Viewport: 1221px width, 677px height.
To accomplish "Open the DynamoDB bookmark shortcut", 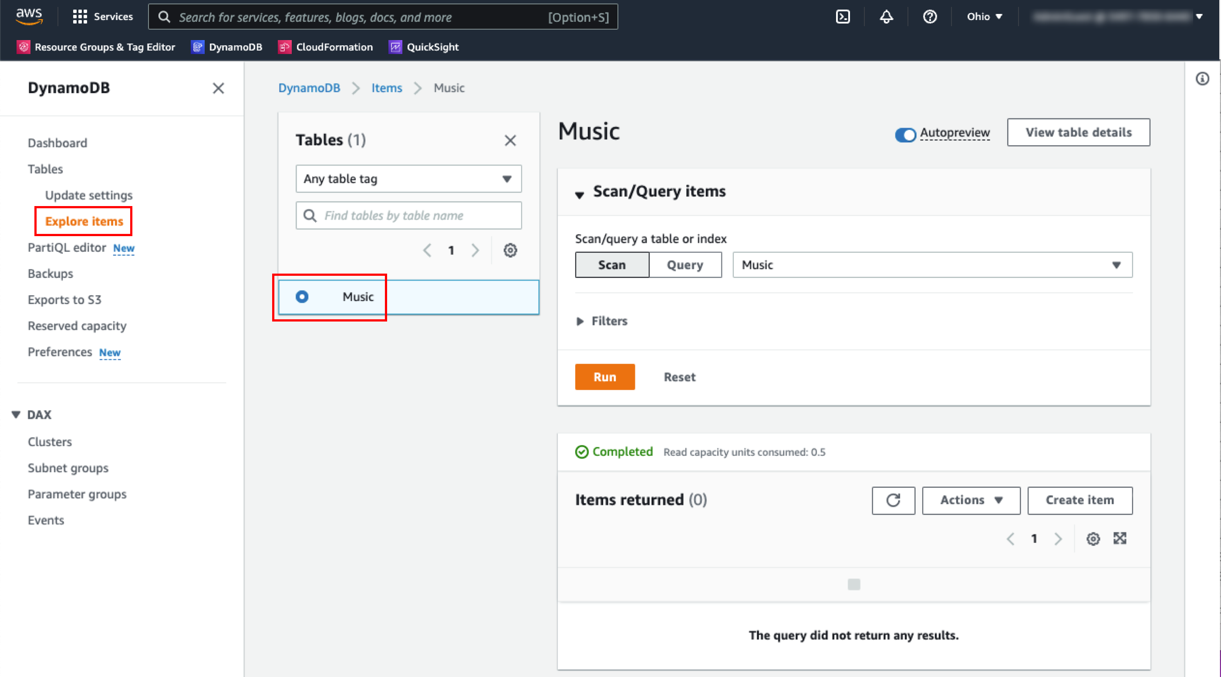I will tap(226, 47).
